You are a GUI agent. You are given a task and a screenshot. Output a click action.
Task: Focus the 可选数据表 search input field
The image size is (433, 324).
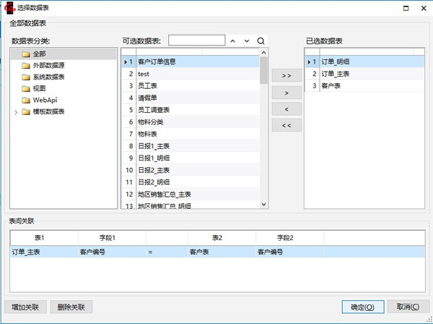point(196,40)
